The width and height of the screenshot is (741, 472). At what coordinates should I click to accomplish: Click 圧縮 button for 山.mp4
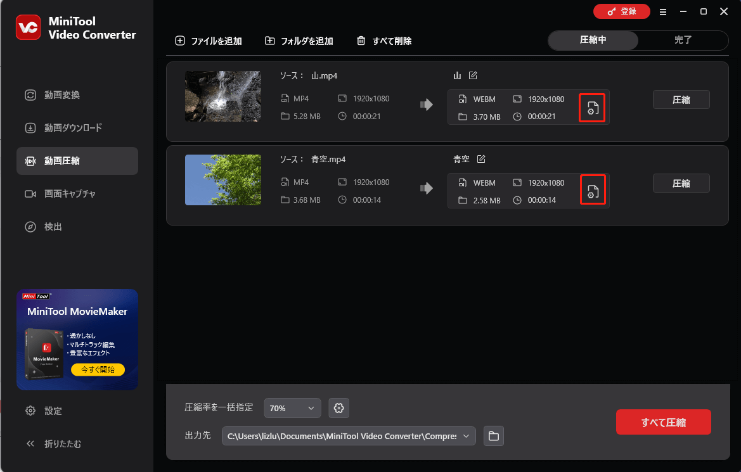coord(681,99)
